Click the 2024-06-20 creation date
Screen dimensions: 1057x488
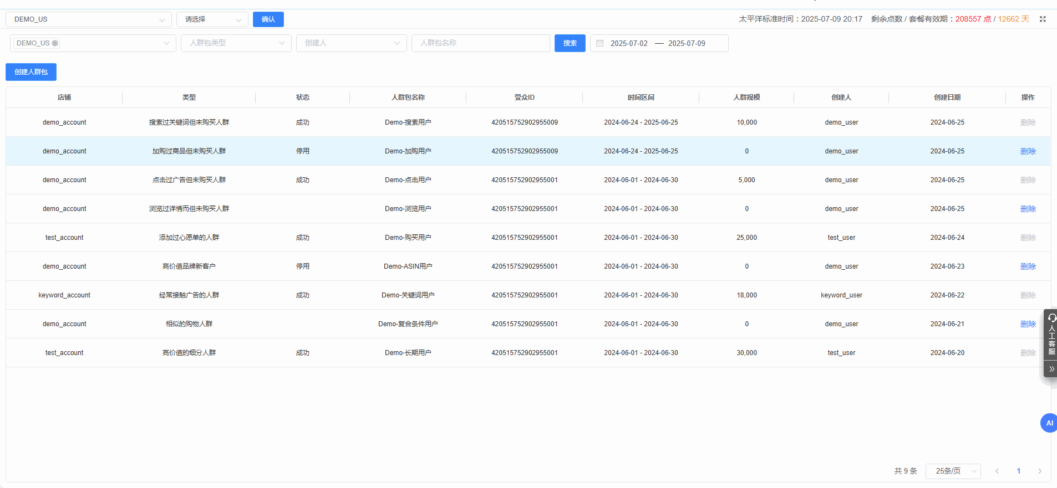coord(947,353)
